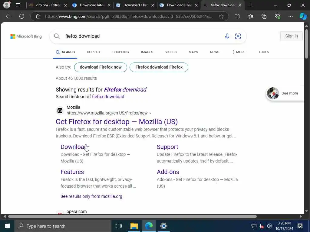Viewport: 310px width, 232px height.
Task: Open Collections icon in toolbar
Action: 264,16
